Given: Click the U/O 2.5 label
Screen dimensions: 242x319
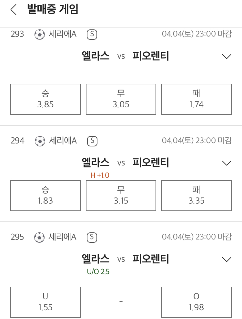Looking at the screenshot, I should pyautogui.click(x=98, y=271).
